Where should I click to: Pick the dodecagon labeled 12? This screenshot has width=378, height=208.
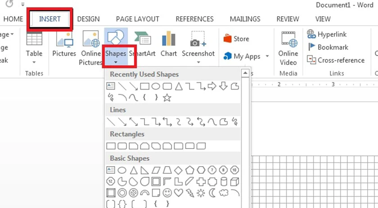111,181
